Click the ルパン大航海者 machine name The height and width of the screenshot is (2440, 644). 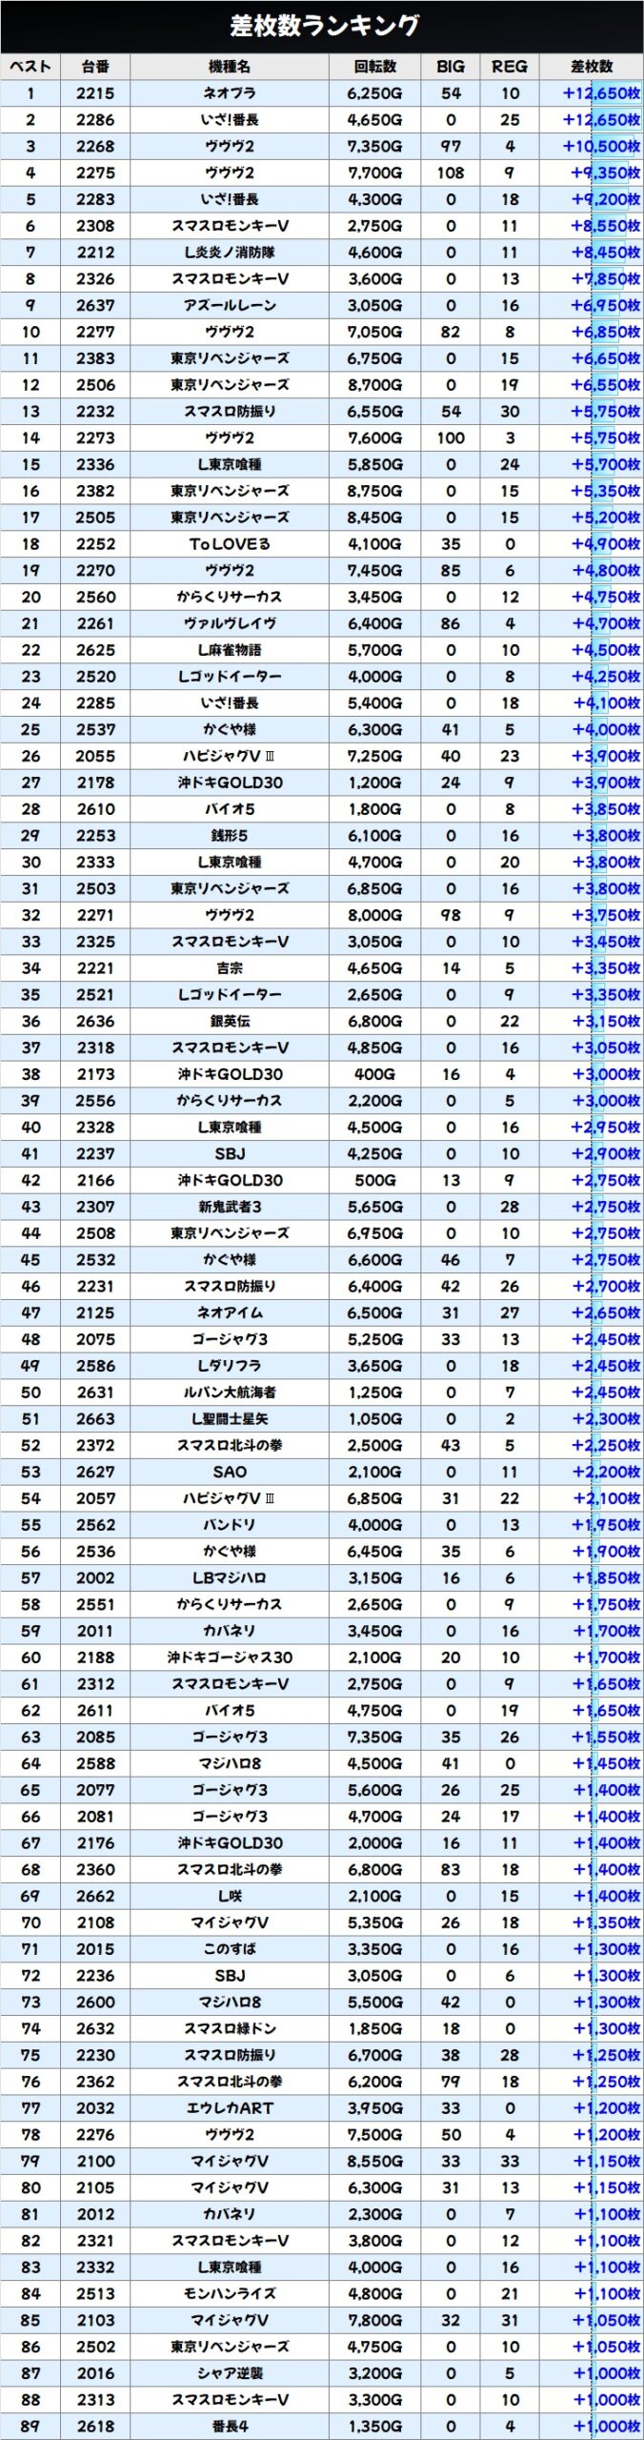[230, 1393]
